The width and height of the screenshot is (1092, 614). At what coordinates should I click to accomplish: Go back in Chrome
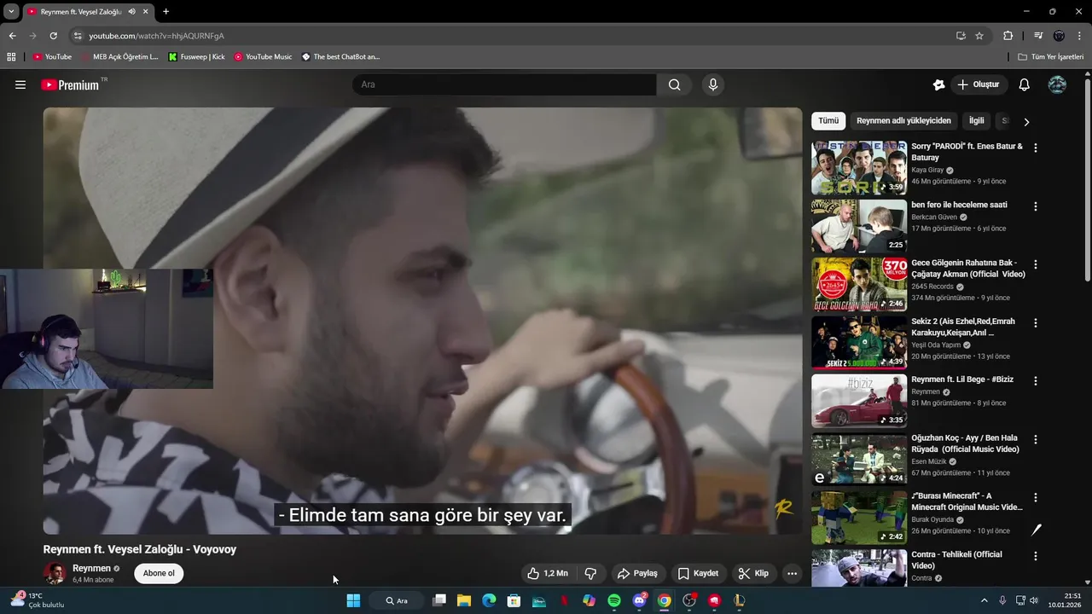[x=12, y=36]
